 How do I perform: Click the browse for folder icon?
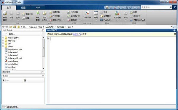(15, 27)
